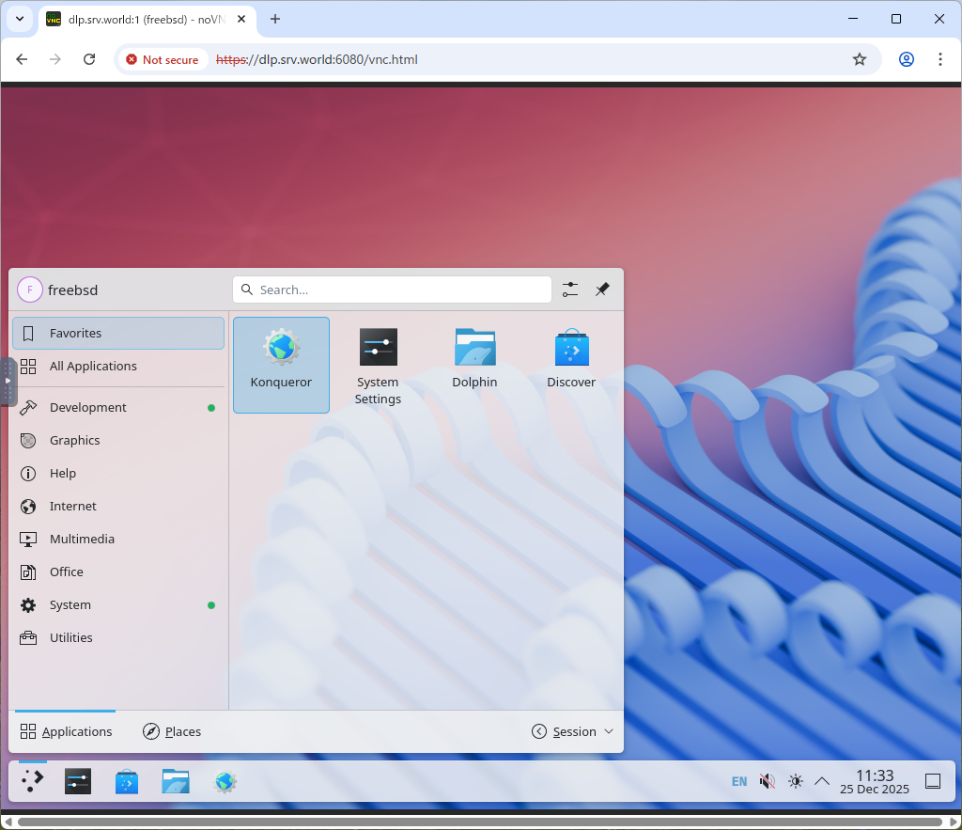Open the keyboard layout indicator showing EN
This screenshot has width=962, height=830.
click(x=738, y=781)
